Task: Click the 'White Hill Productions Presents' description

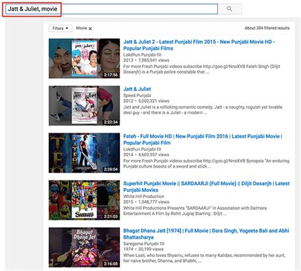Action: coord(195,211)
